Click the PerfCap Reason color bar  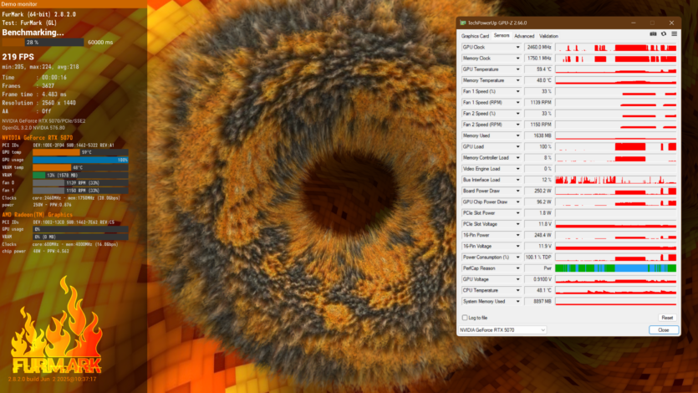615,268
